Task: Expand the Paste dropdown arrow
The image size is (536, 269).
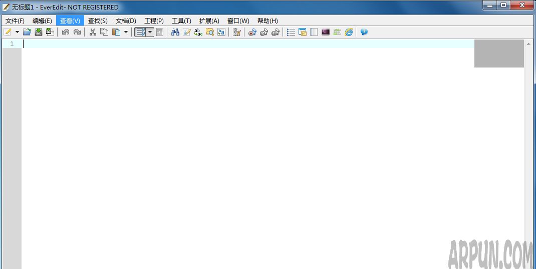Action: pos(126,32)
